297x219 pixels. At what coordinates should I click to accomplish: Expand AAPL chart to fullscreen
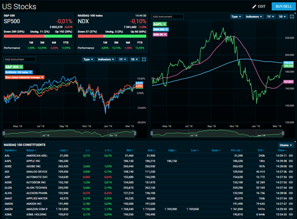[292, 17]
